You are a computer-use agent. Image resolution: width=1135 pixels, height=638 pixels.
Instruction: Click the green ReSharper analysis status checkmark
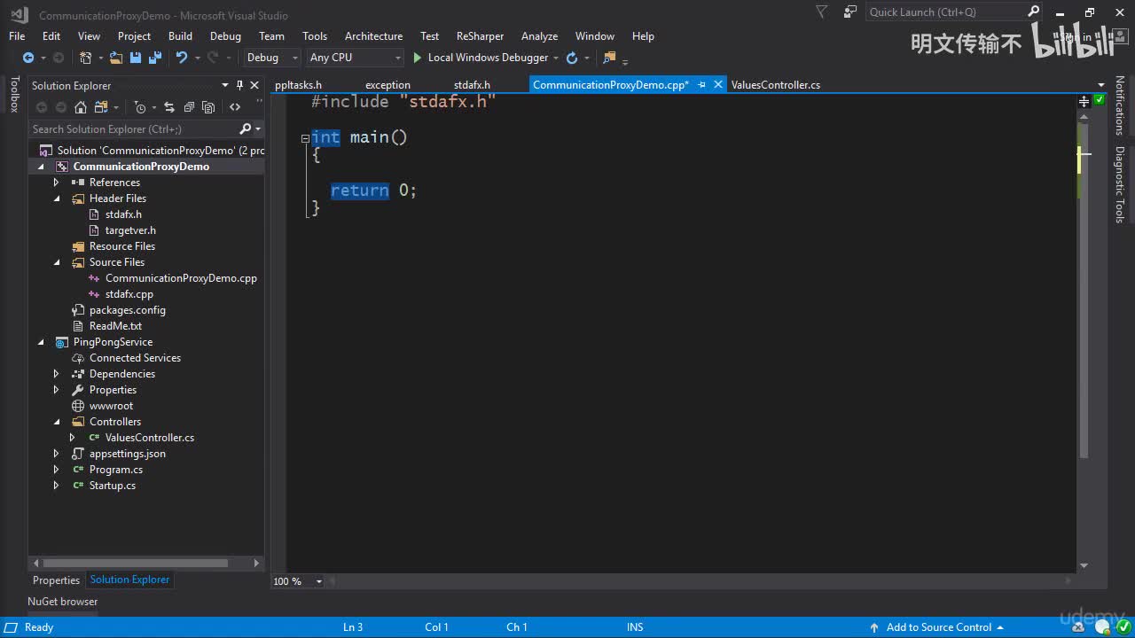point(1100,100)
